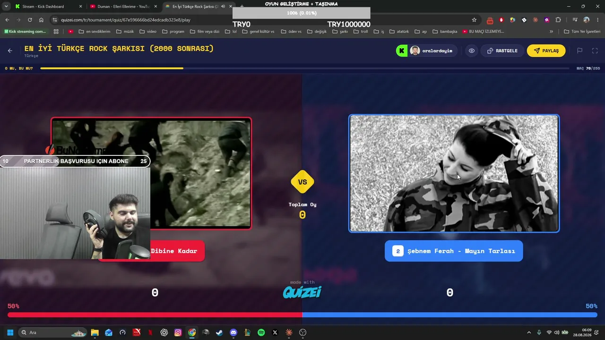Open the Chrome profile avatar
This screenshot has width=605, height=340.
[587, 20]
